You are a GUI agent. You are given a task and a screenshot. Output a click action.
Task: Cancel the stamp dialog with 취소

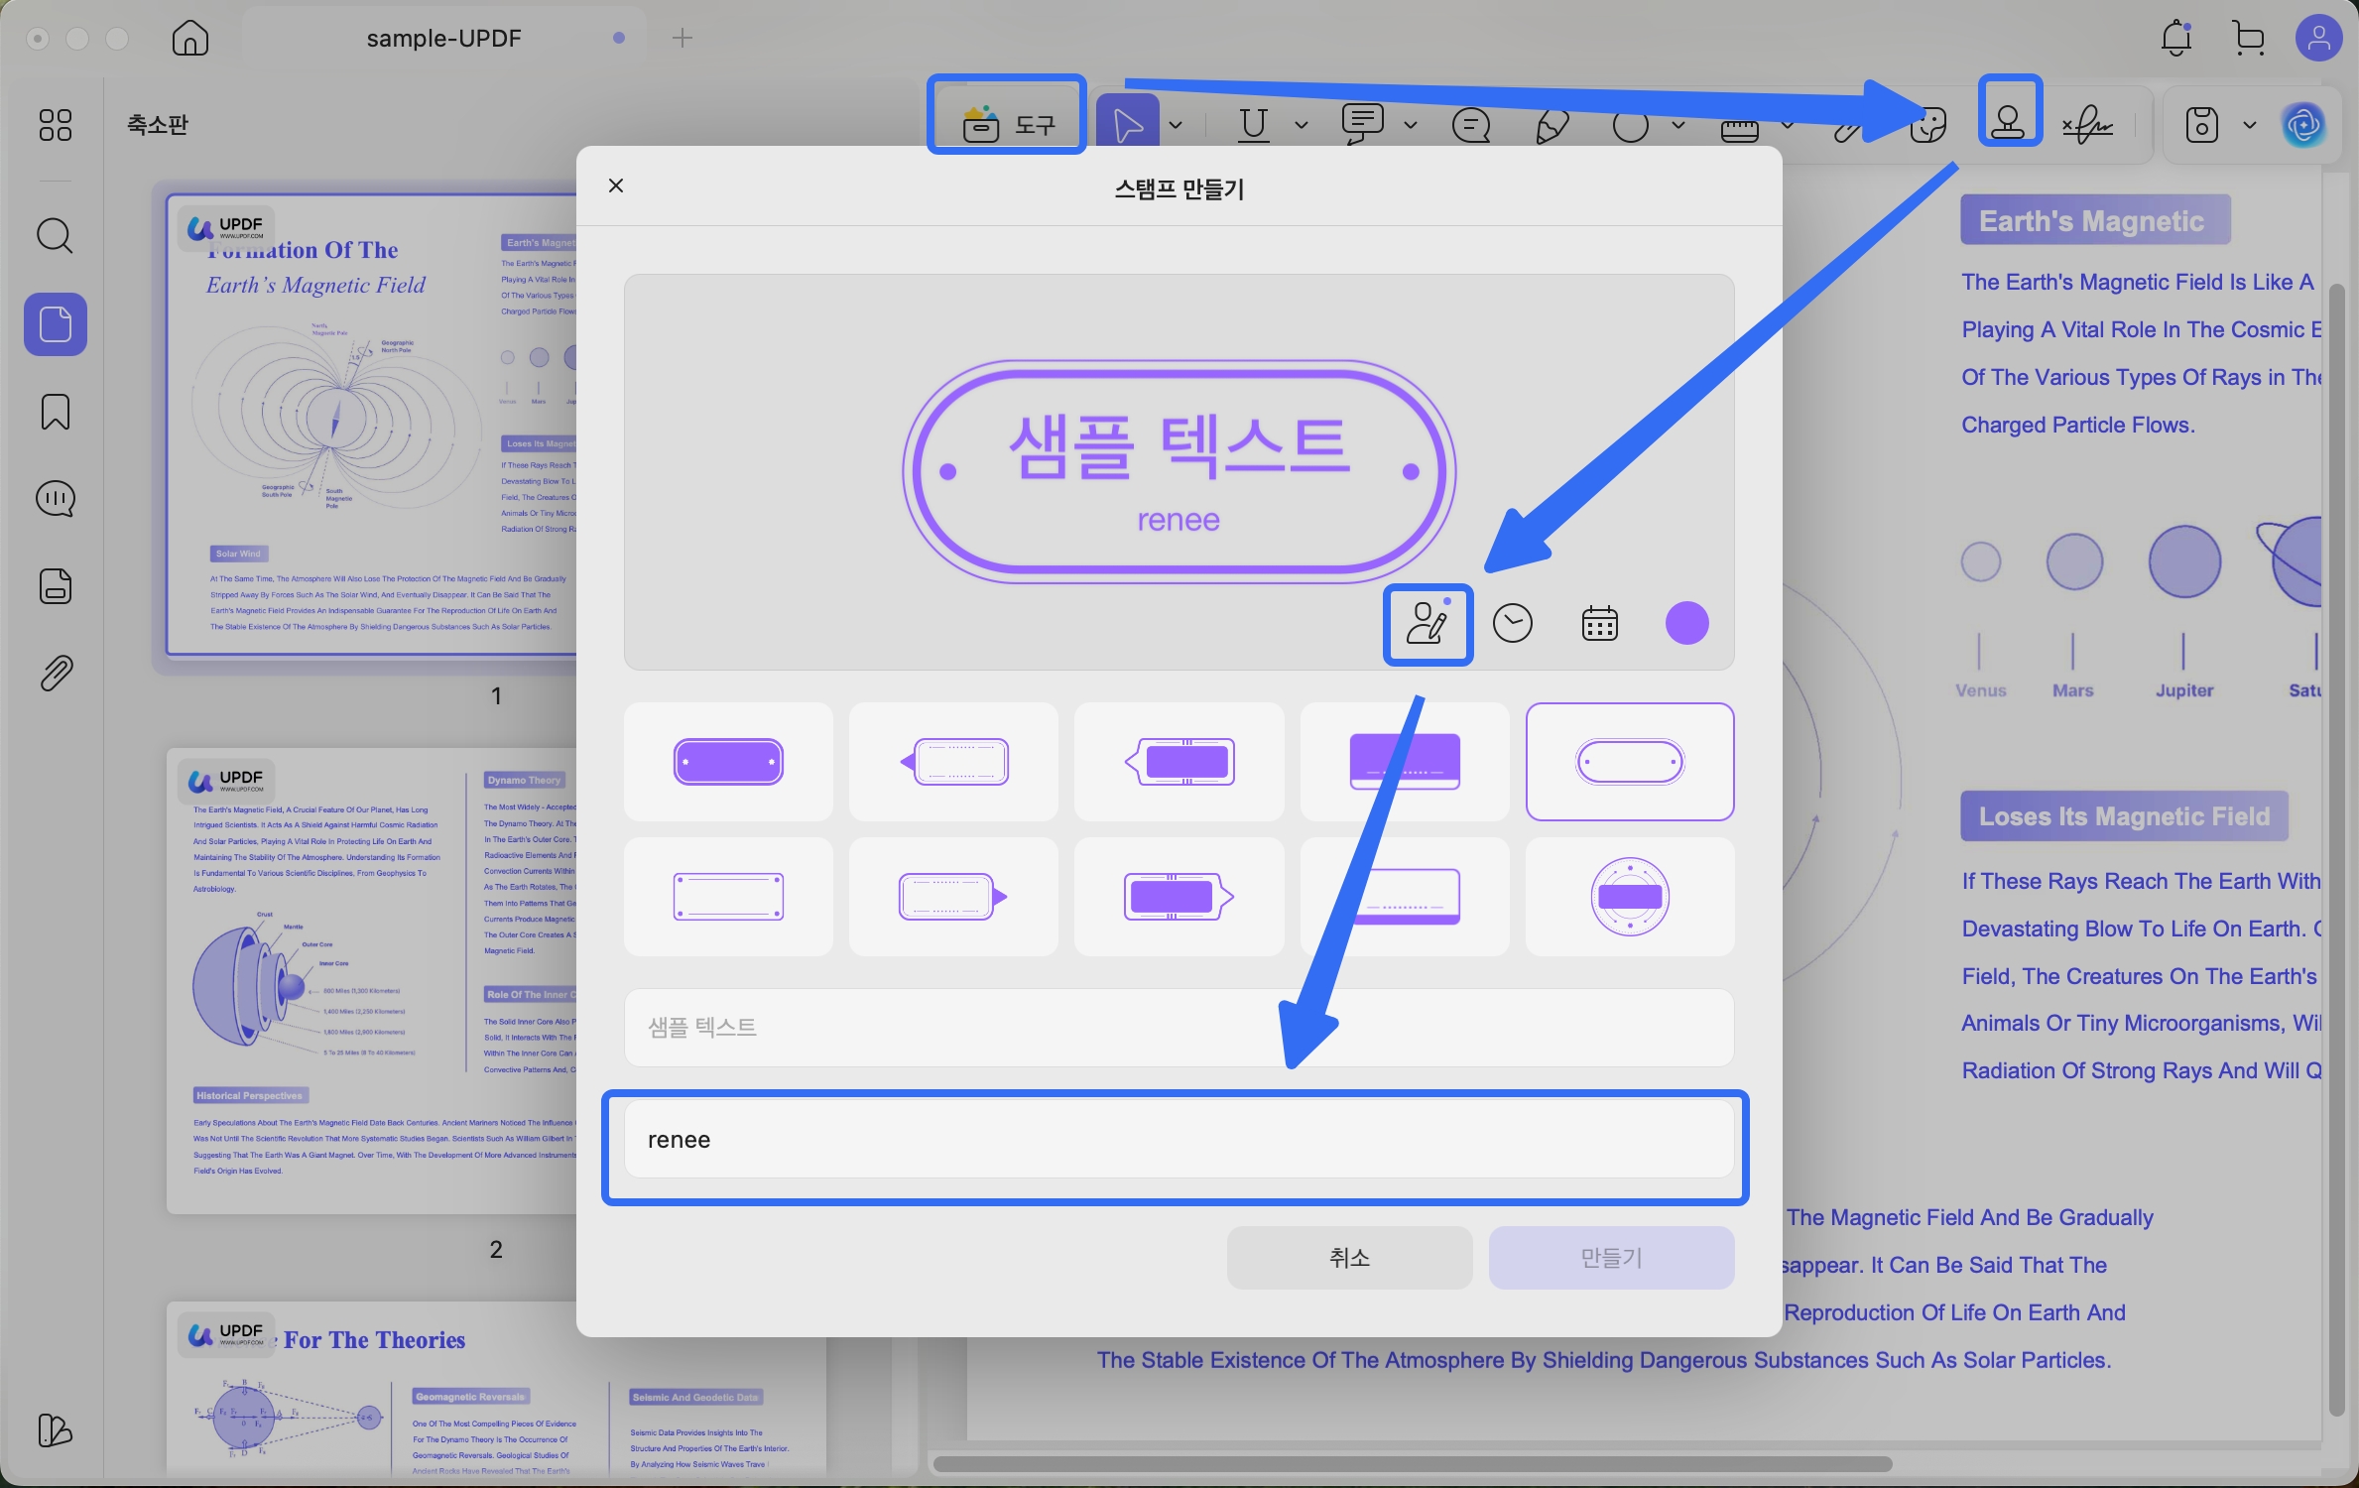[x=1347, y=1257]
